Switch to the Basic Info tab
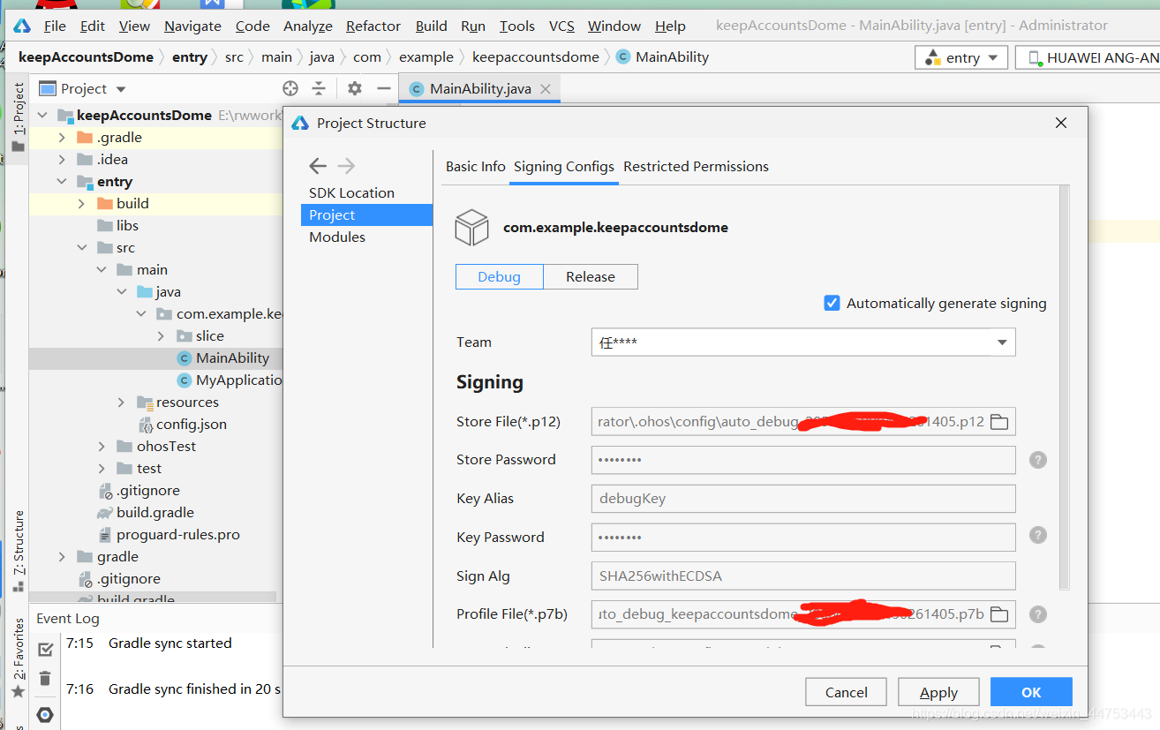 click(476, 166)
